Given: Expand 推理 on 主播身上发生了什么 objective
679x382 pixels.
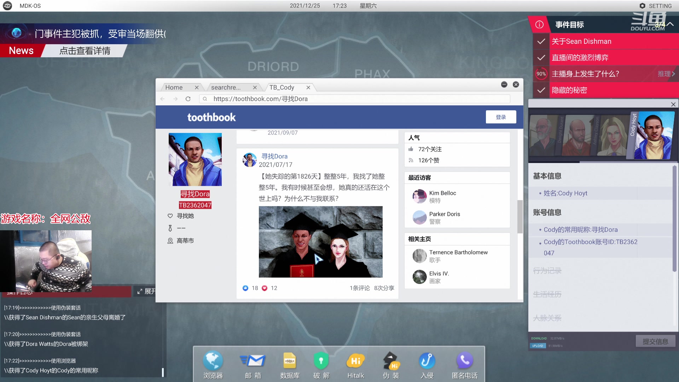Looking at the screenshot, I should (666, 74).
